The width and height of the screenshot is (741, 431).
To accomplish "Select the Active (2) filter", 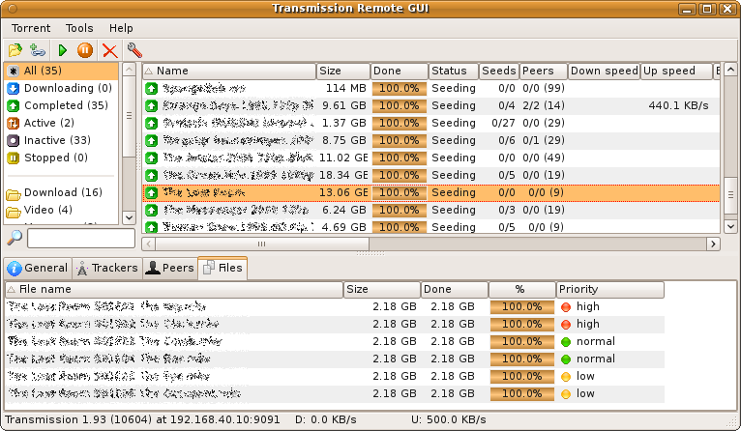I will tap(61, 123).
